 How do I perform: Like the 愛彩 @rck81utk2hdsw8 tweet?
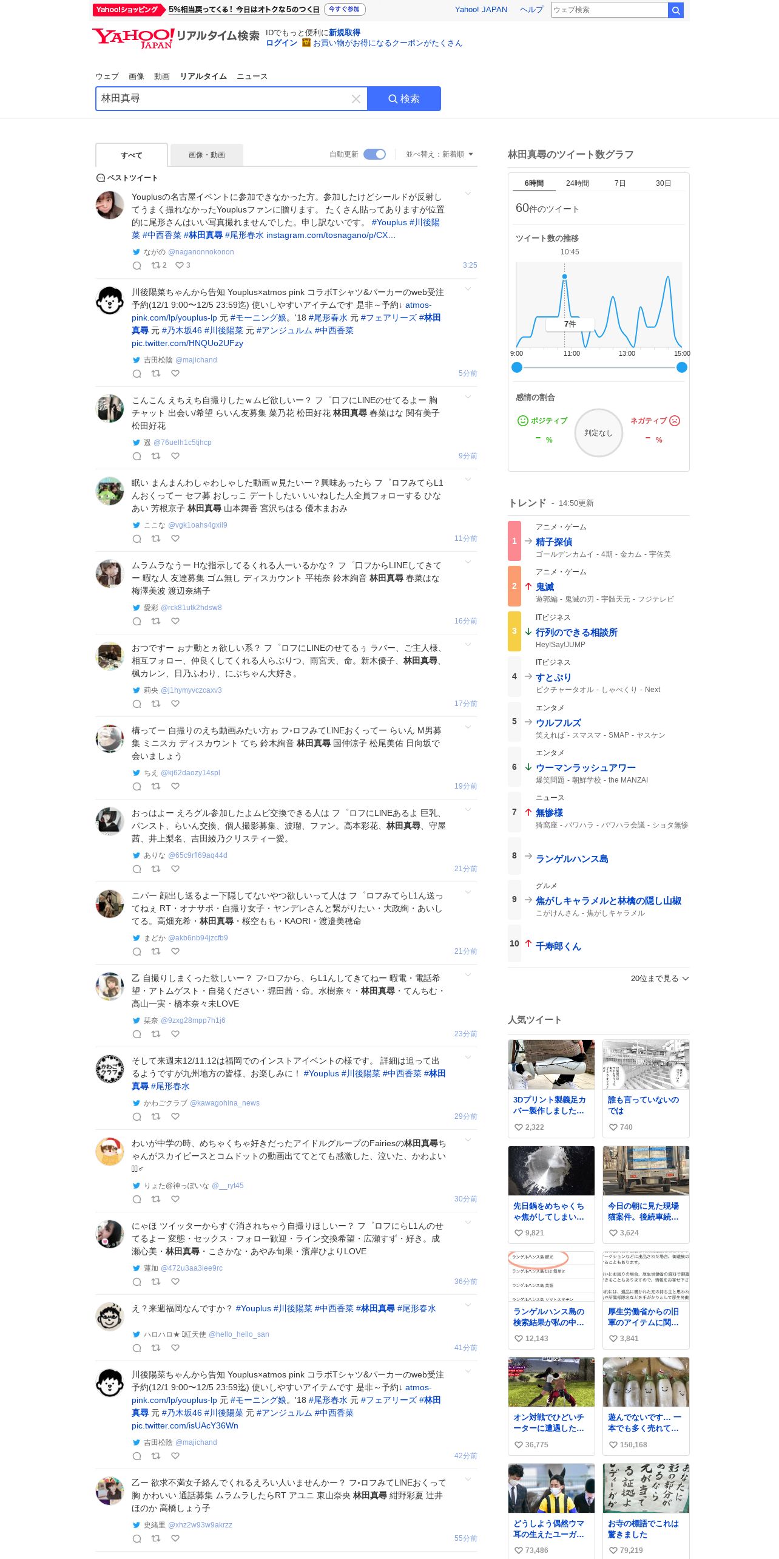175,621
